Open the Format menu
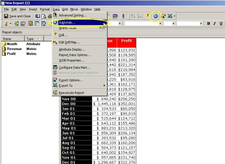The image size is (225, 164). point(45,9)
